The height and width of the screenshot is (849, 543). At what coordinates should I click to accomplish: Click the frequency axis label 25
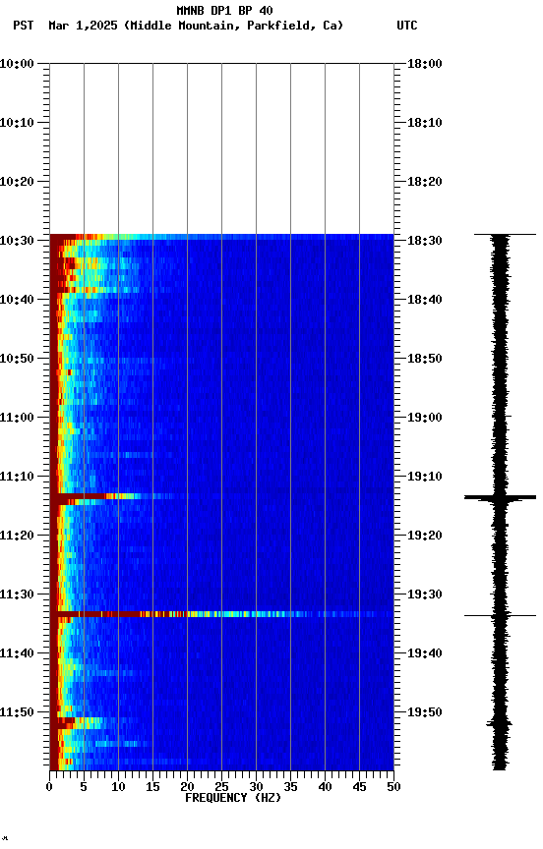pyautogui.click(x=221, y=787)
